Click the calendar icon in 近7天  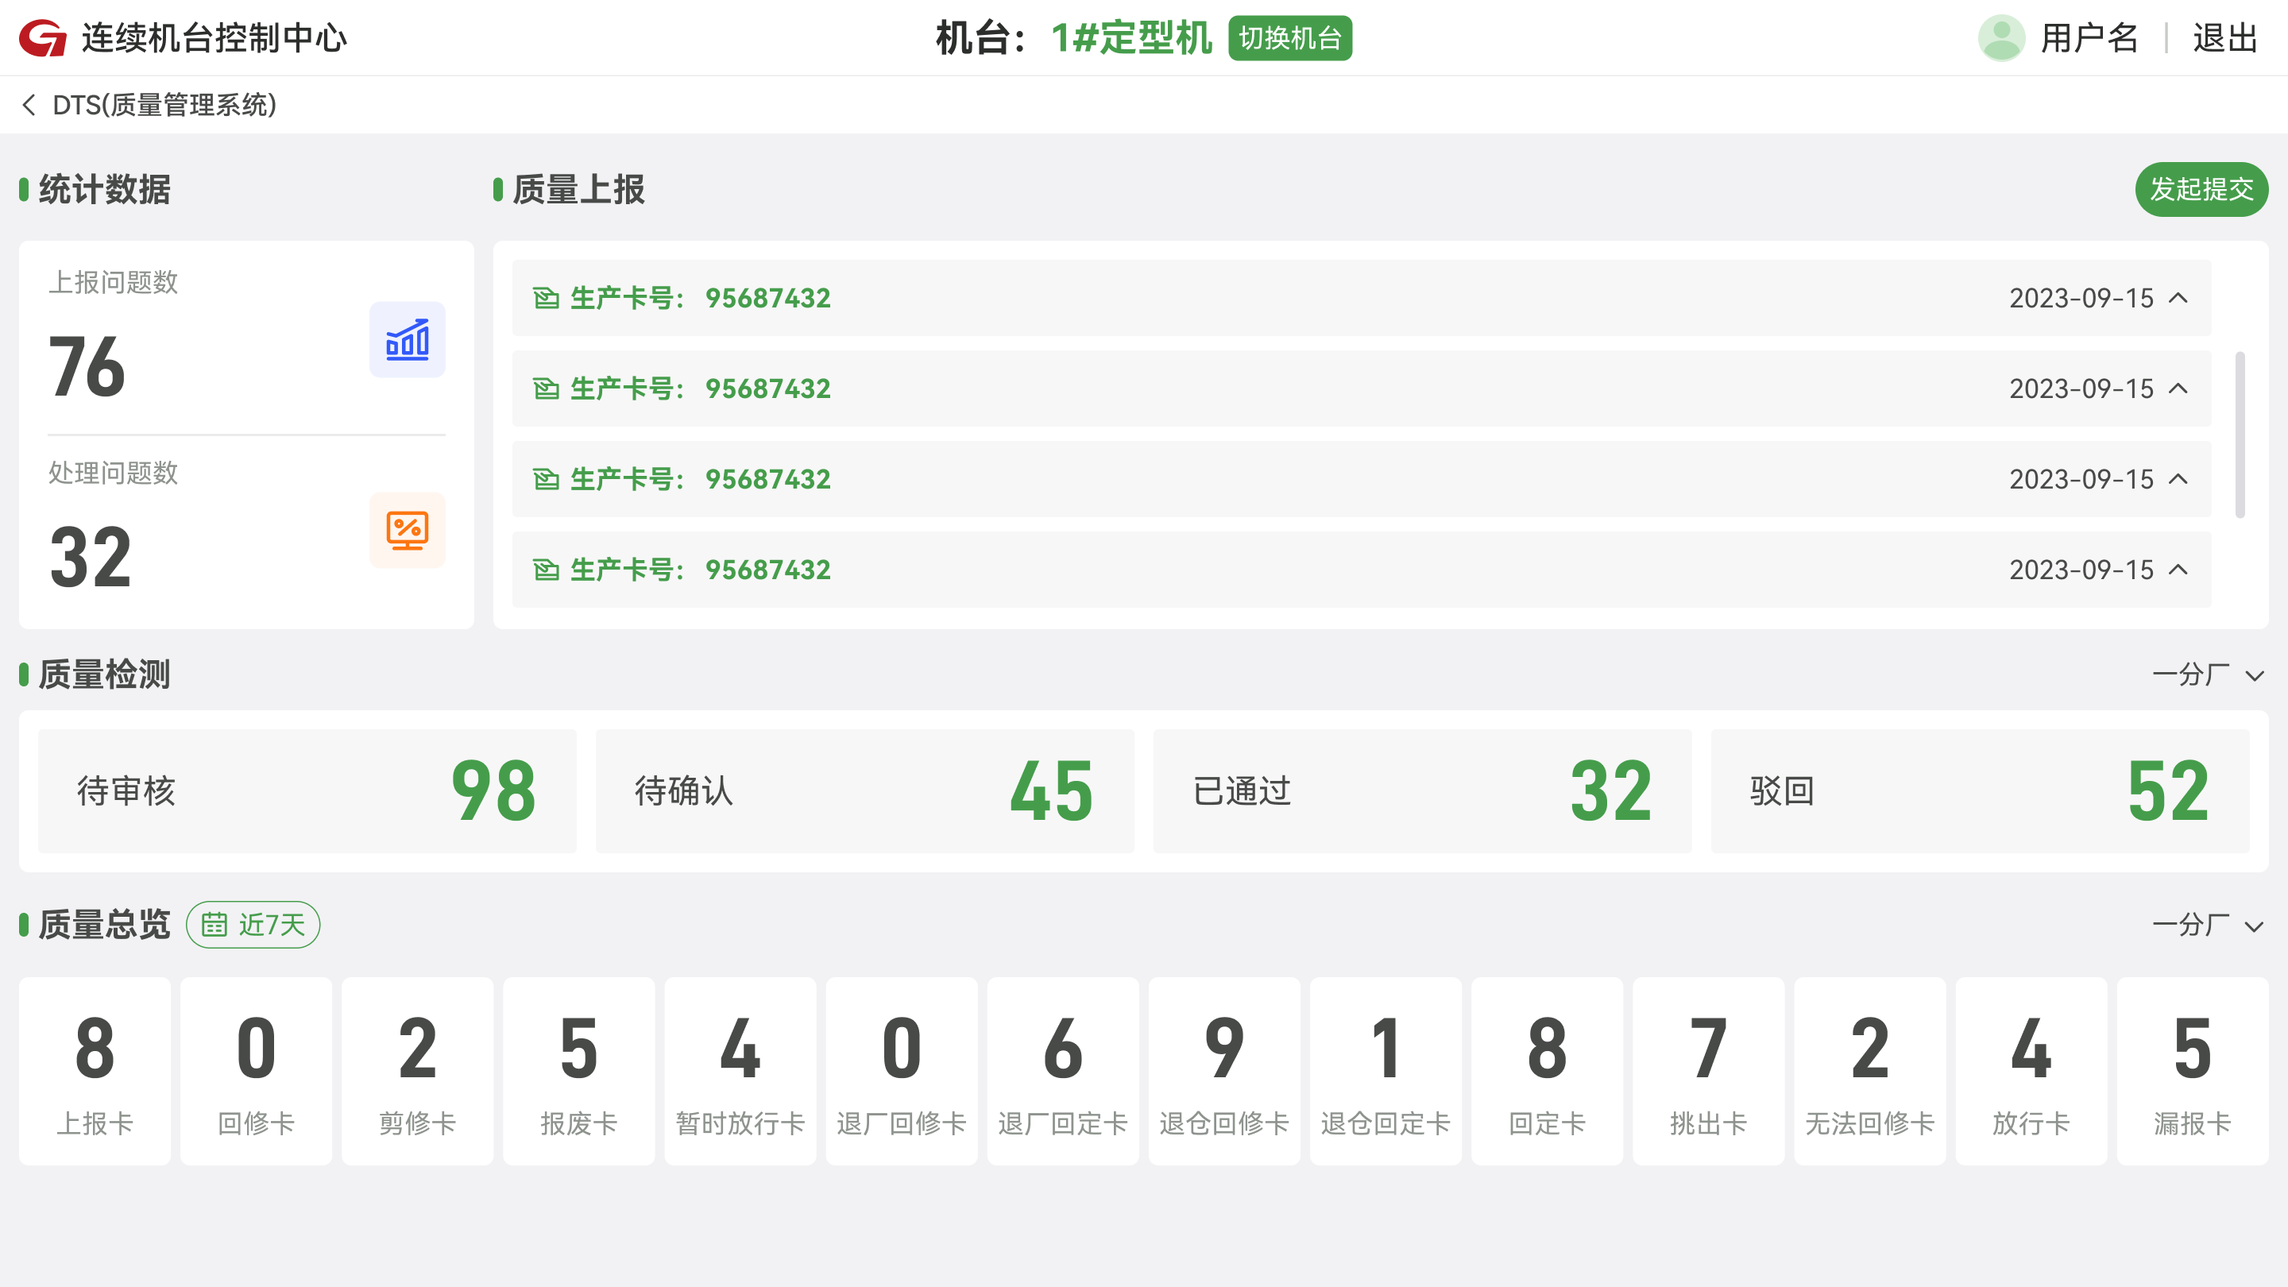(x=214, y=925)
